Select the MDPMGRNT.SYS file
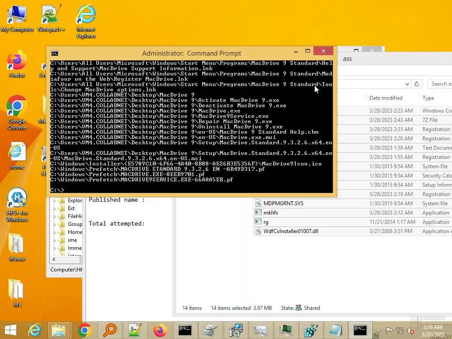 coord(283,203)
